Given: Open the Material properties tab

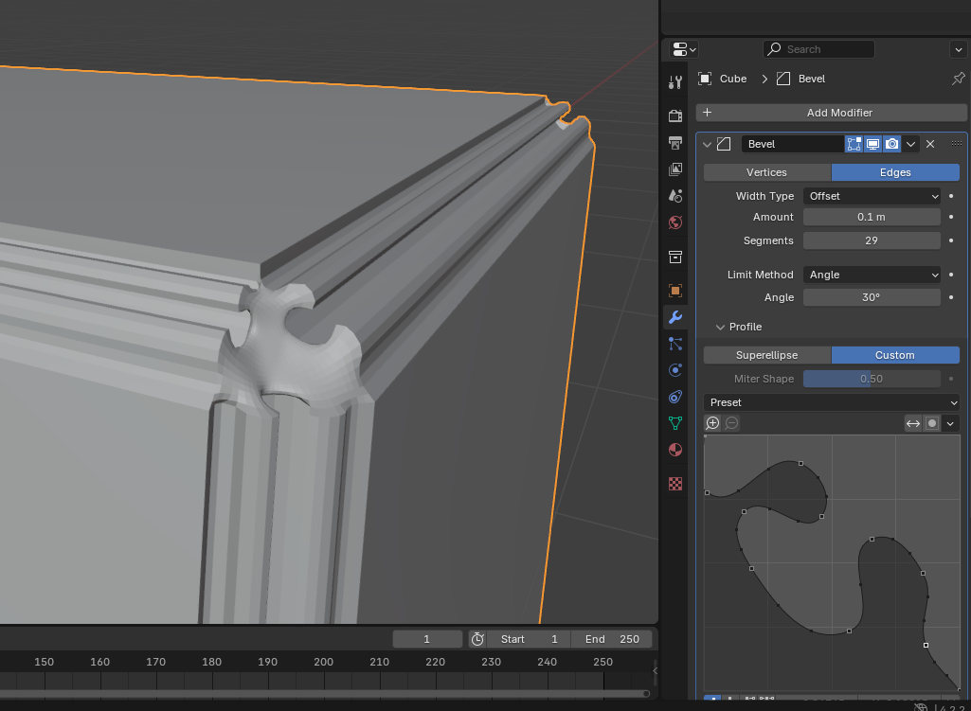Looking at the screenshot, I should 675,450.
